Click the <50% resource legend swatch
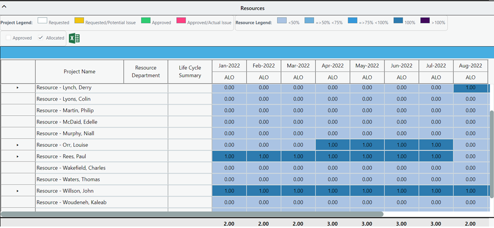 coord(282,21)
